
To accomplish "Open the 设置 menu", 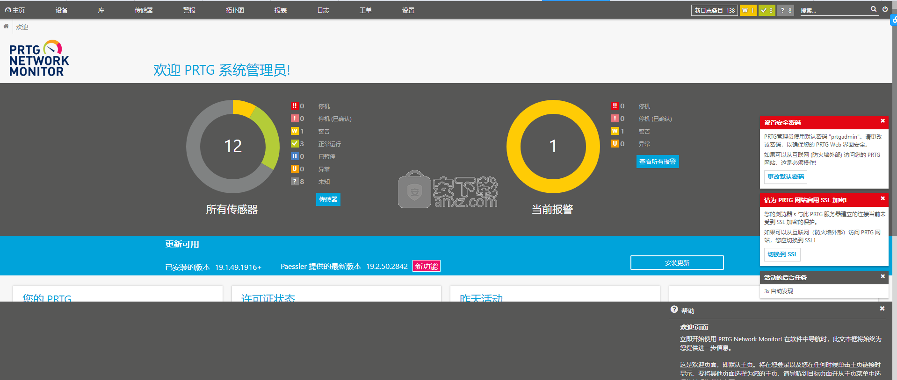I will [408, 10].
